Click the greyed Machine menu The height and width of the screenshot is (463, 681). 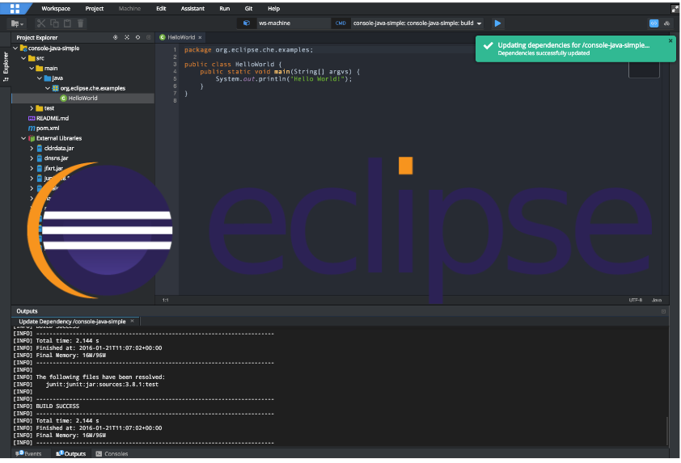[x=129, y=8]
